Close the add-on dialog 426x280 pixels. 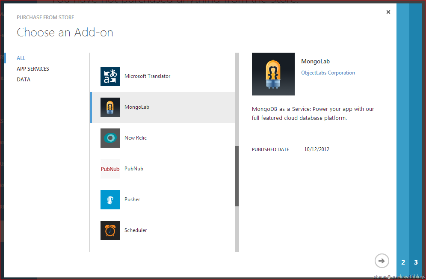click(388, 12)
